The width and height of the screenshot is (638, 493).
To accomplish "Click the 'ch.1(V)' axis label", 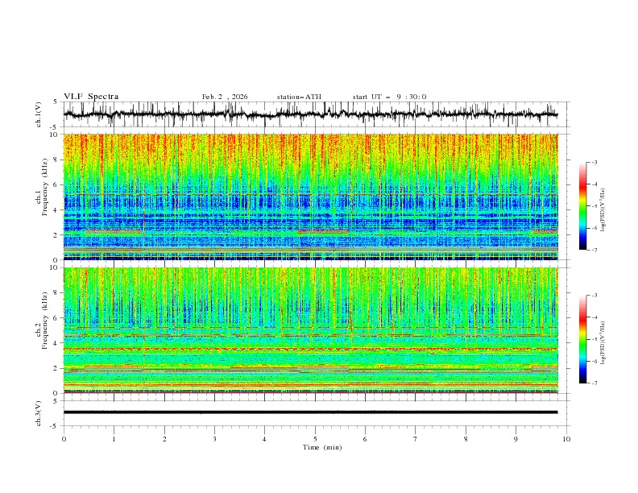I will click(39, 114).
